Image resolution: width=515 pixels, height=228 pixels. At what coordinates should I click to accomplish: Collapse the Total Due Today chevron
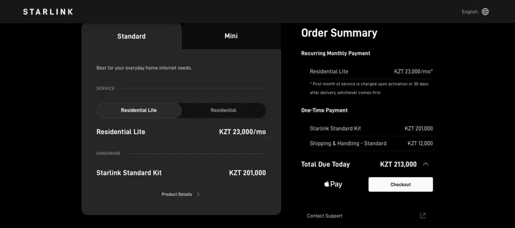tap(425, 164)
